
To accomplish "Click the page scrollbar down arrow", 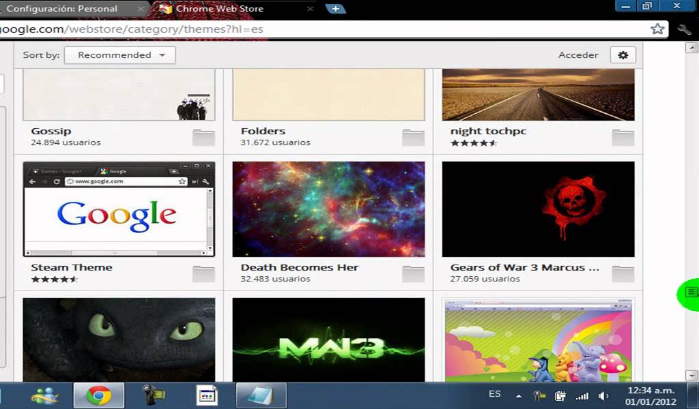I will click(x=692, y=376).
